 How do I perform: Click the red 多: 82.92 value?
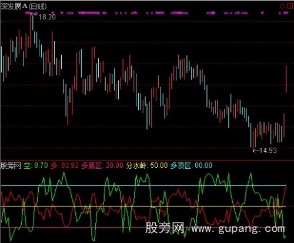click(65, 165)
